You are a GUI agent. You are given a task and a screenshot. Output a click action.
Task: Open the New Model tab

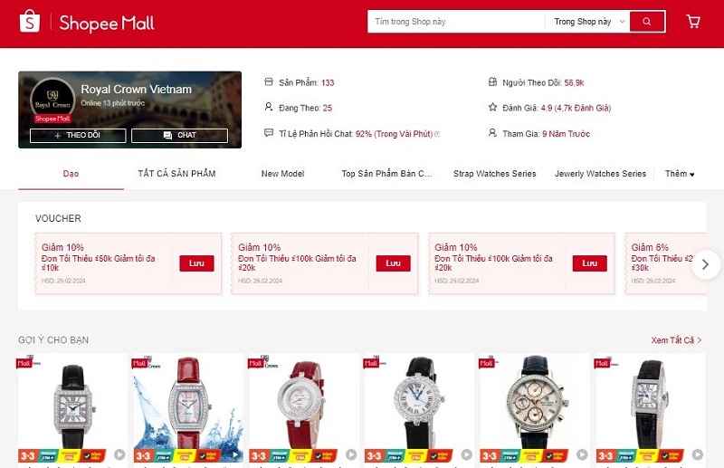[282, 174]
